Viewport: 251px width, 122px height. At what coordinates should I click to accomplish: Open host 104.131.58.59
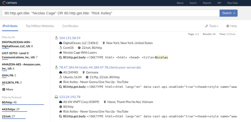pos(70,38)
